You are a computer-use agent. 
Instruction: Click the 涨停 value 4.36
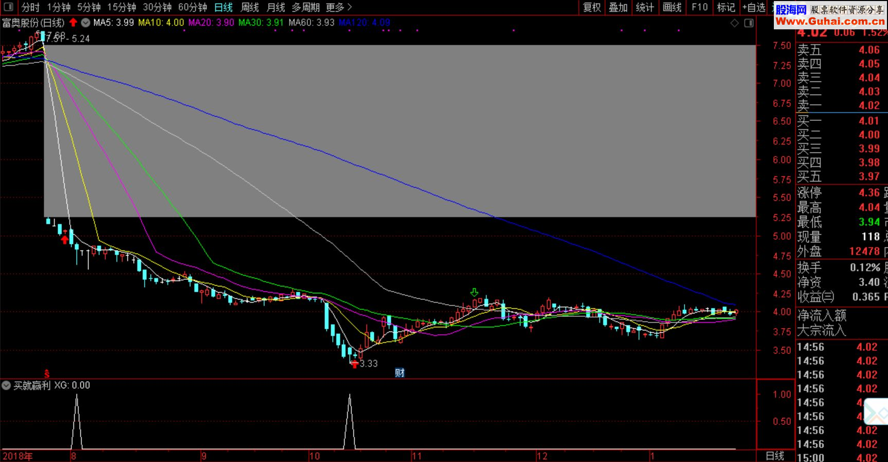pos(869,193)
